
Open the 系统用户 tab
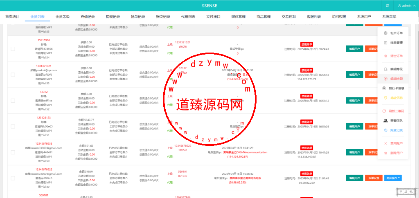point(364,16)
